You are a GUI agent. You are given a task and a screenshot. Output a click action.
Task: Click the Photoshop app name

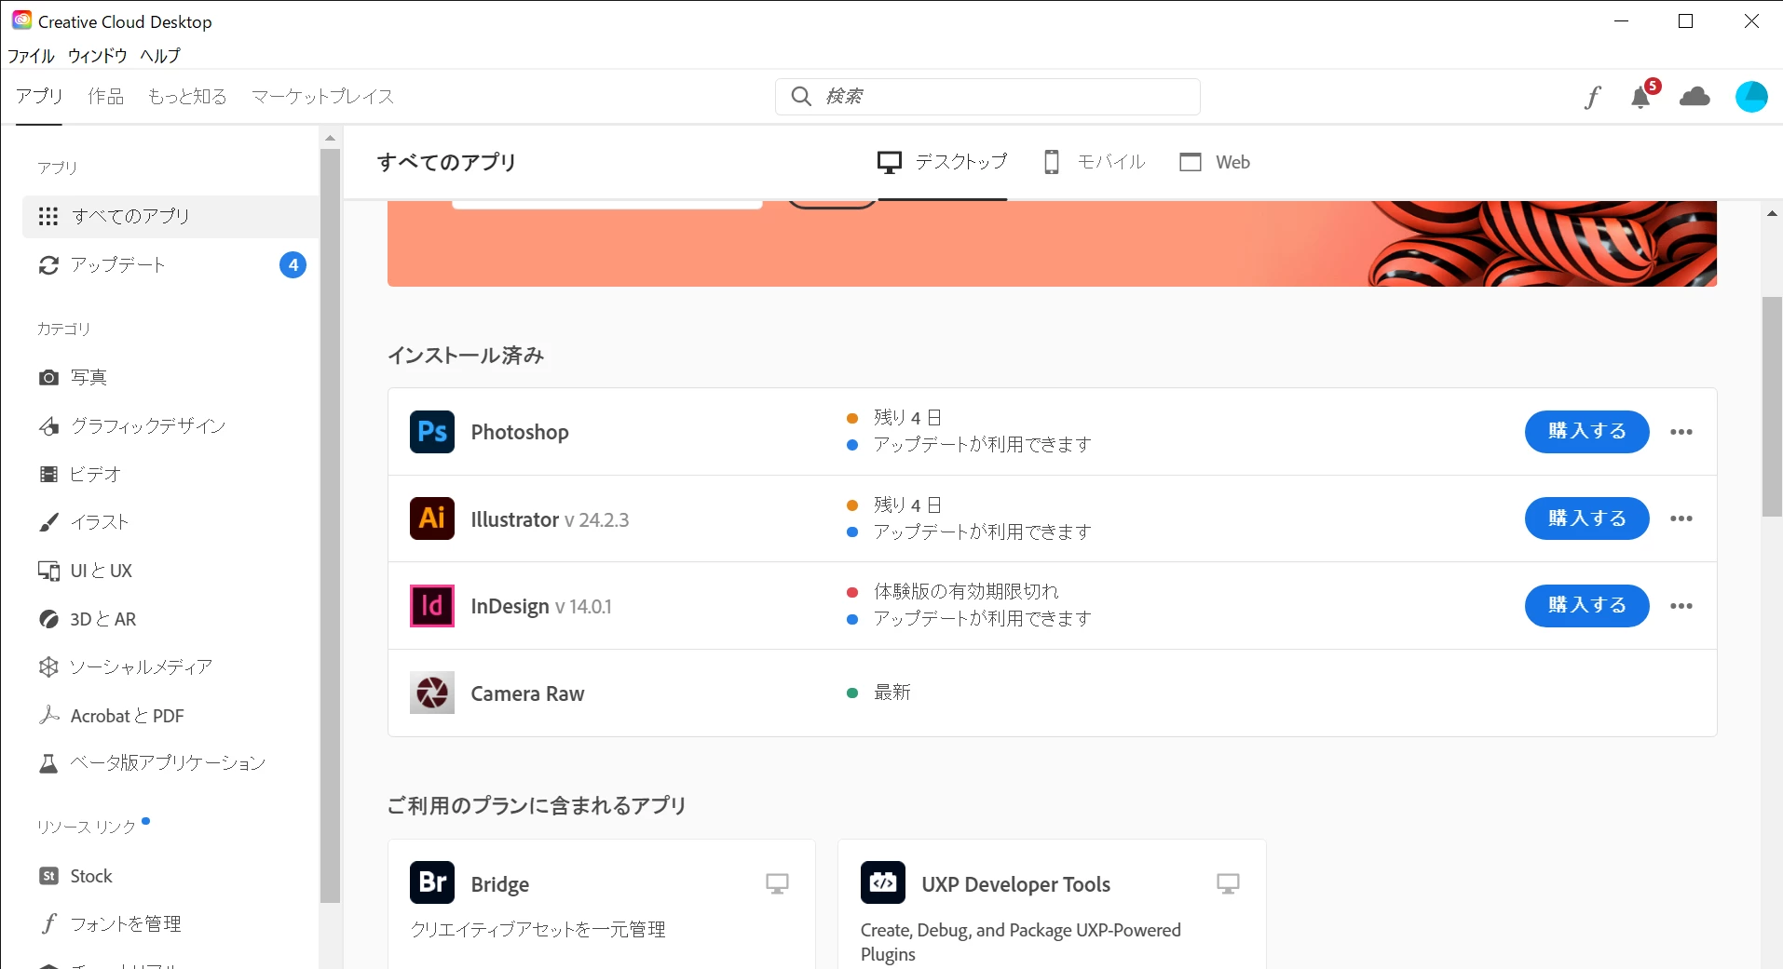(520, 432)
